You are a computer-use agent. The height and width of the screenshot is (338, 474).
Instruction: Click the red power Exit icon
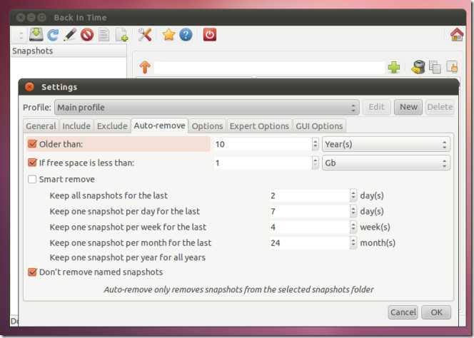pos(210,35)
